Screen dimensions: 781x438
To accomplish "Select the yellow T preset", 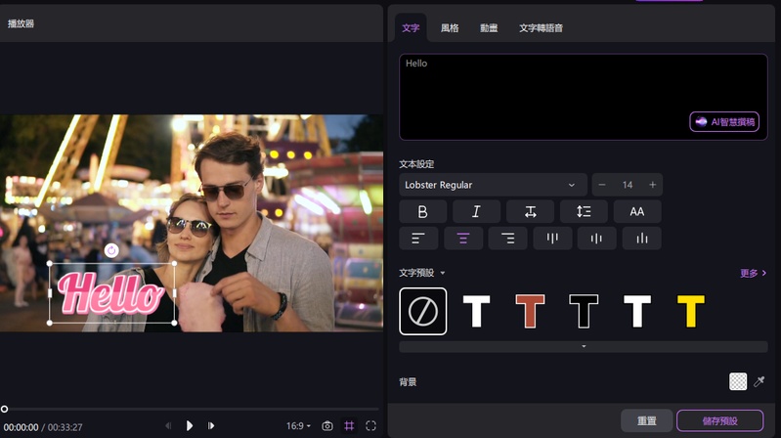I will pyautogui.click(x=691, y=312).
